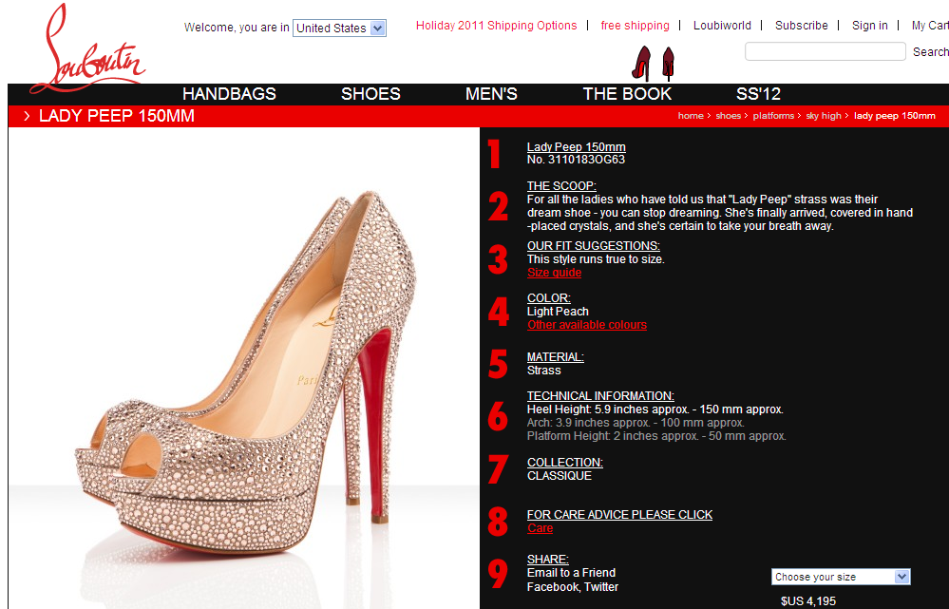Switch to the SHOES menu
Screen dimensions: 949x609
pos(370,94)
